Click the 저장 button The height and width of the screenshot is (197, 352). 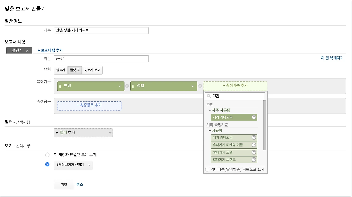click(64, 184)
